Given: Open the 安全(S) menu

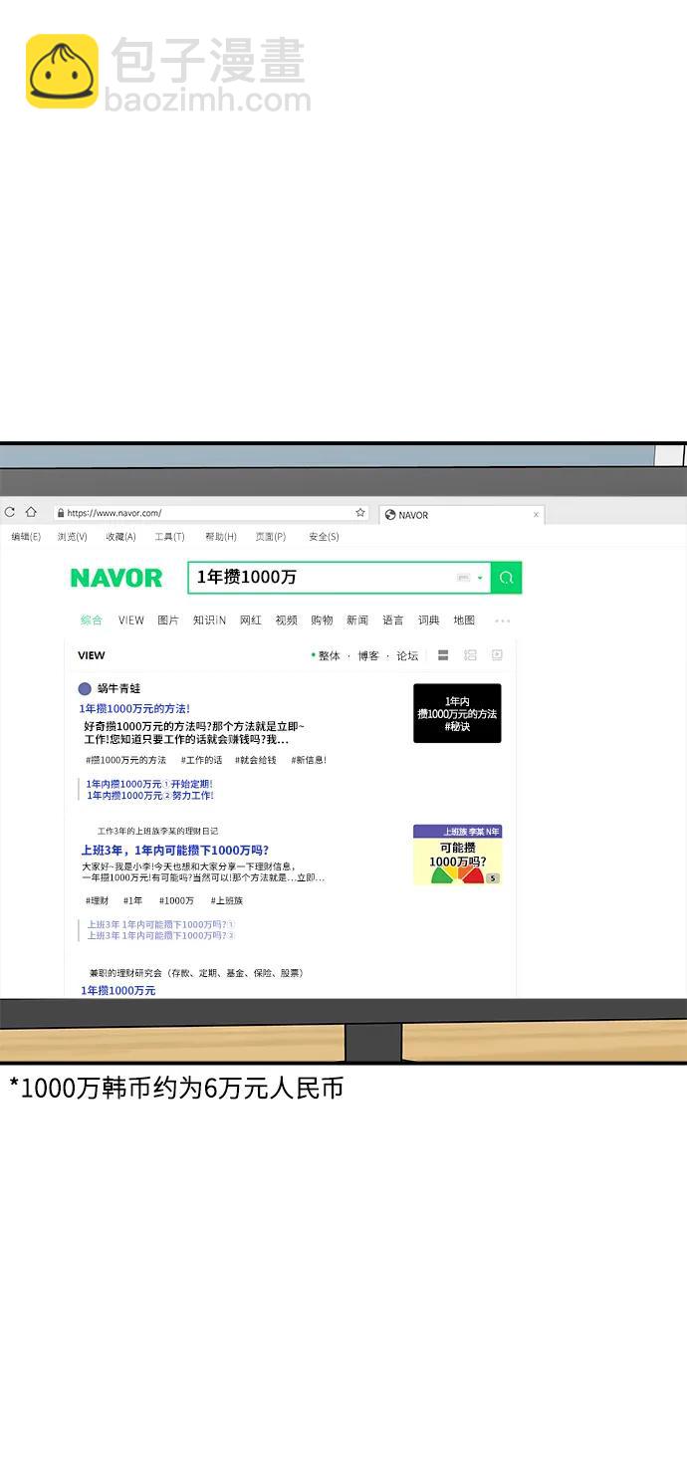Looking at the screenshot, I should click(324, 537).
